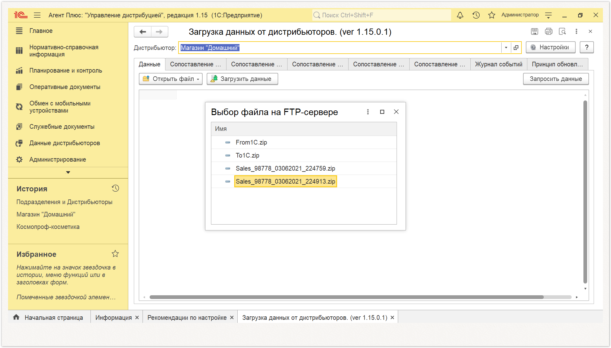611x348 pixels.
Task: Open Обмен с мобильными устройствами section
Action: 60,107
